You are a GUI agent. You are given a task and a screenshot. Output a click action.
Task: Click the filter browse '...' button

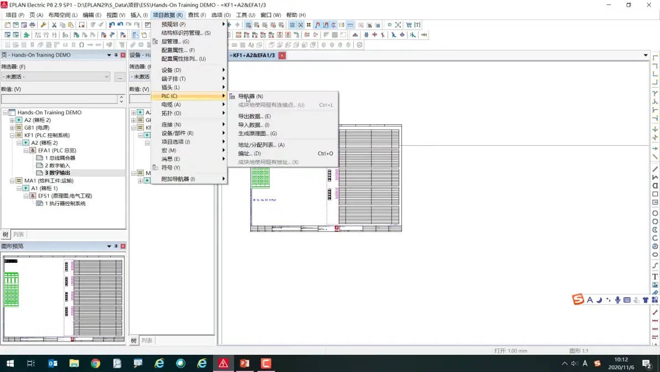[120, 77]
